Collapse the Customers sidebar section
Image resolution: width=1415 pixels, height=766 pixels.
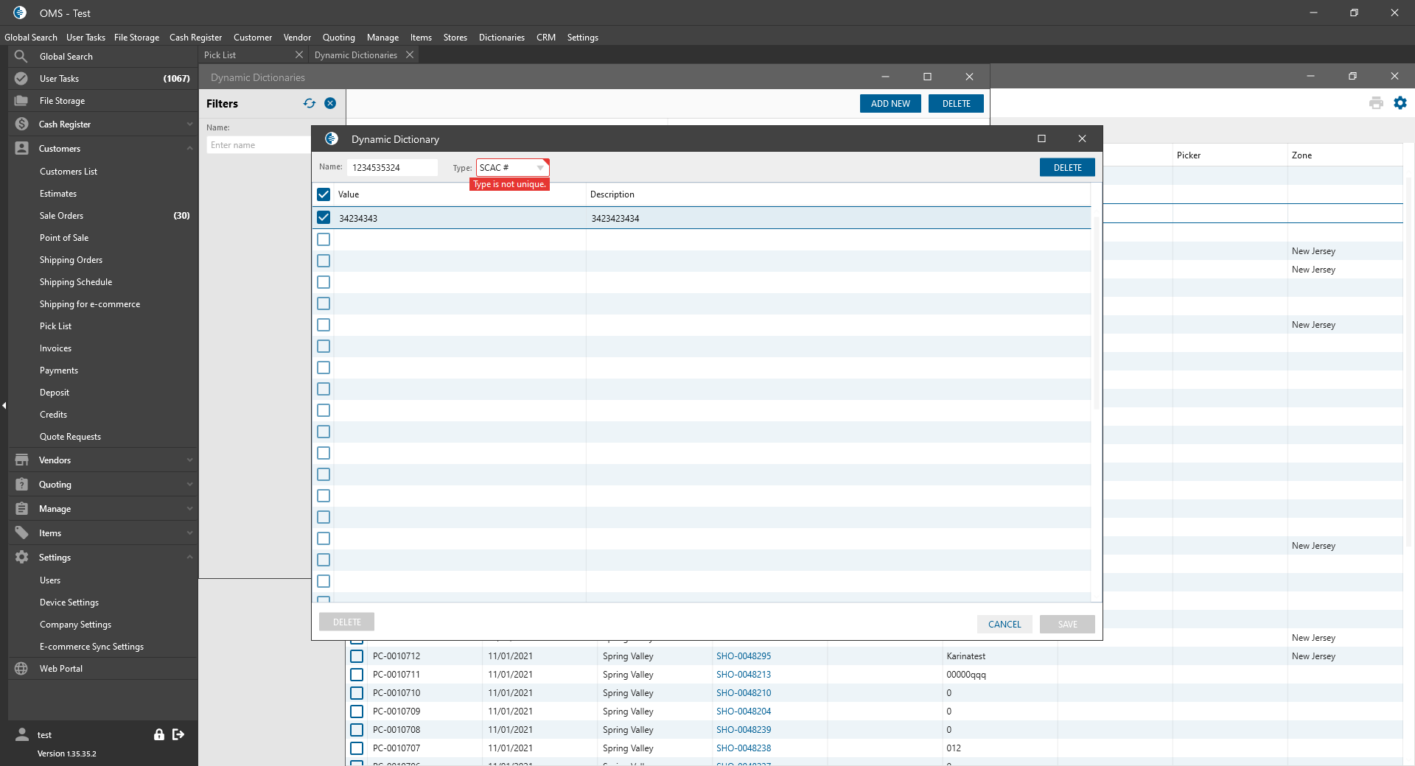tap(189, 148)
